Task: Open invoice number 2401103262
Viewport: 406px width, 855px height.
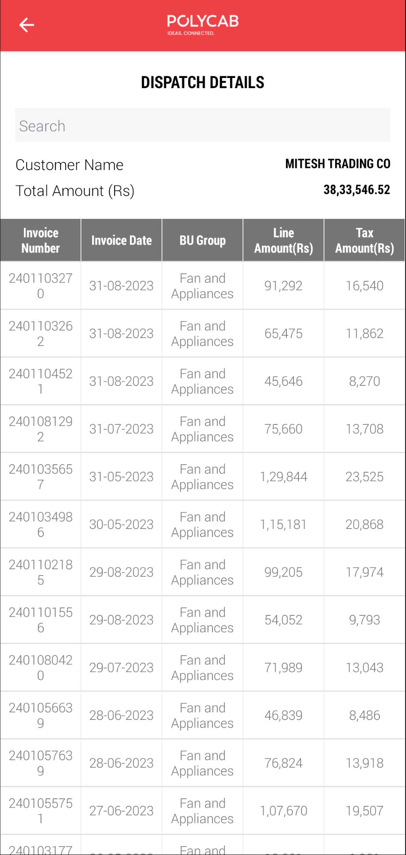Action: click(41, 334)
